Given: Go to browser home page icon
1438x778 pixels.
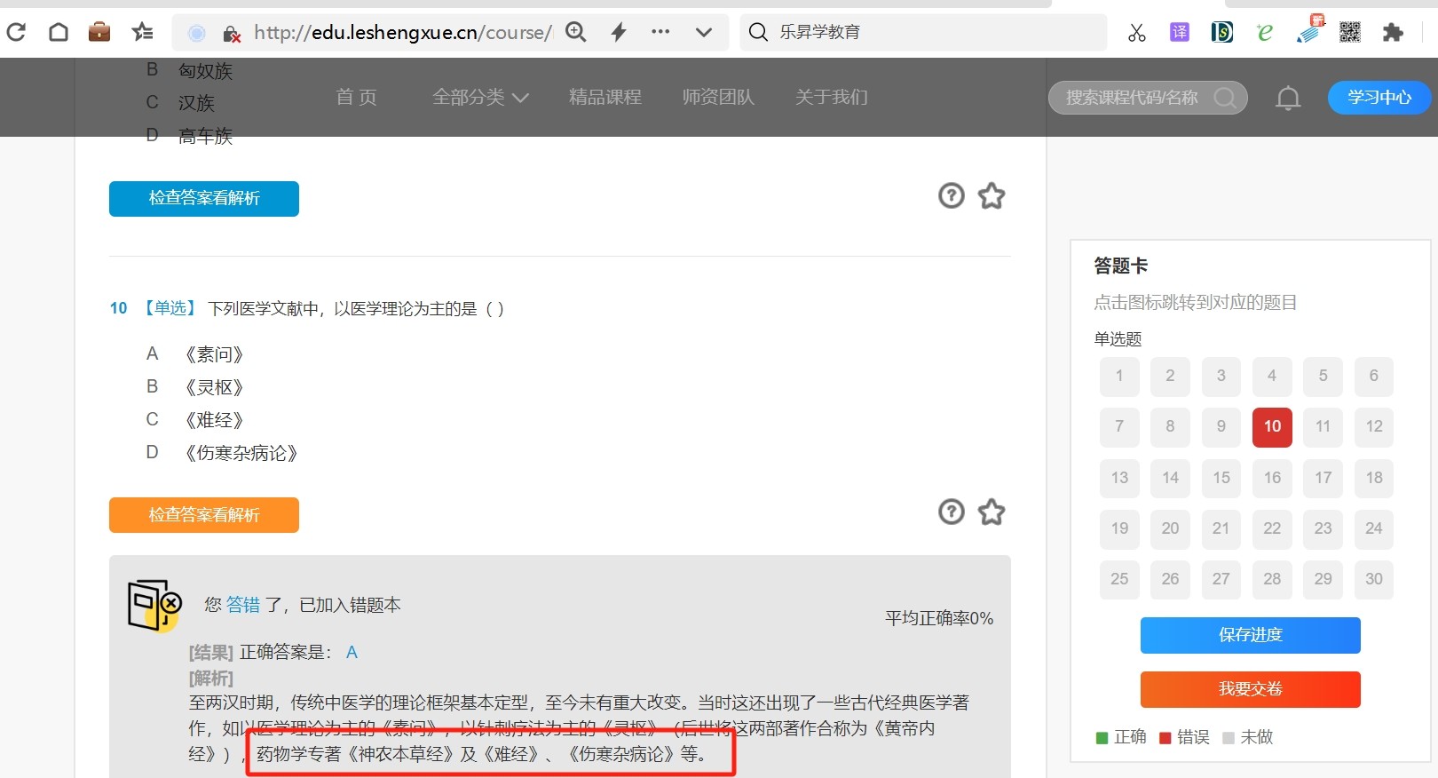Looking at the screenshot, I should click(x=59, y=33).
